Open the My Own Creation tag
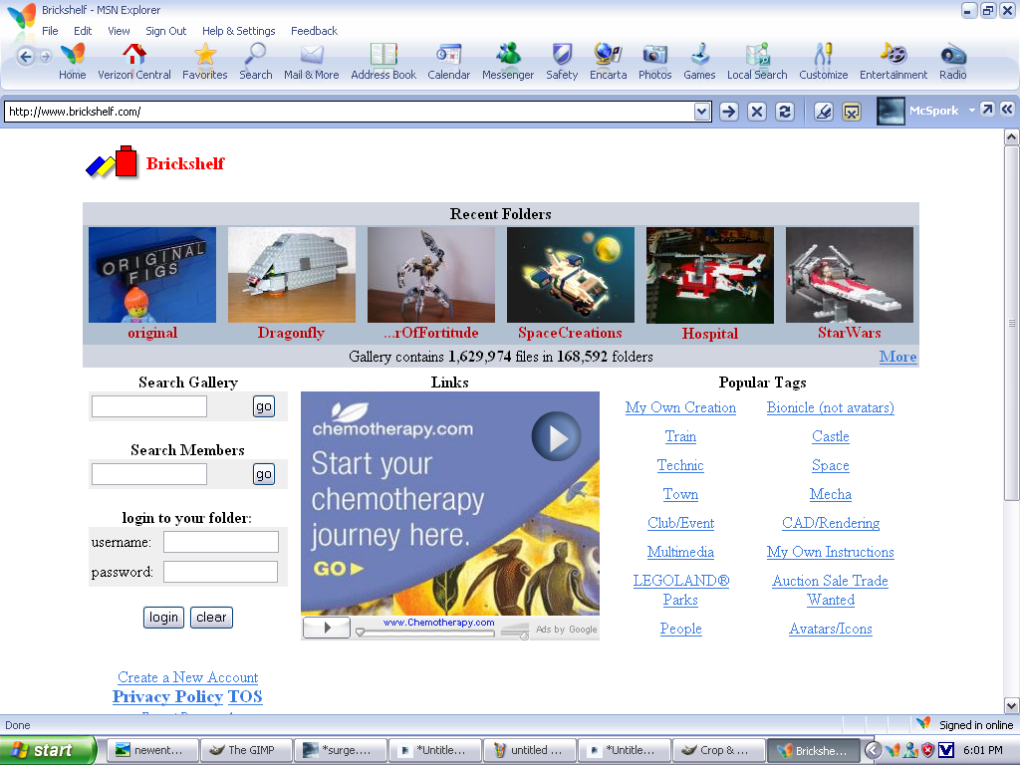Screen dimensions: 1020x765 click(x=680, y=407)
